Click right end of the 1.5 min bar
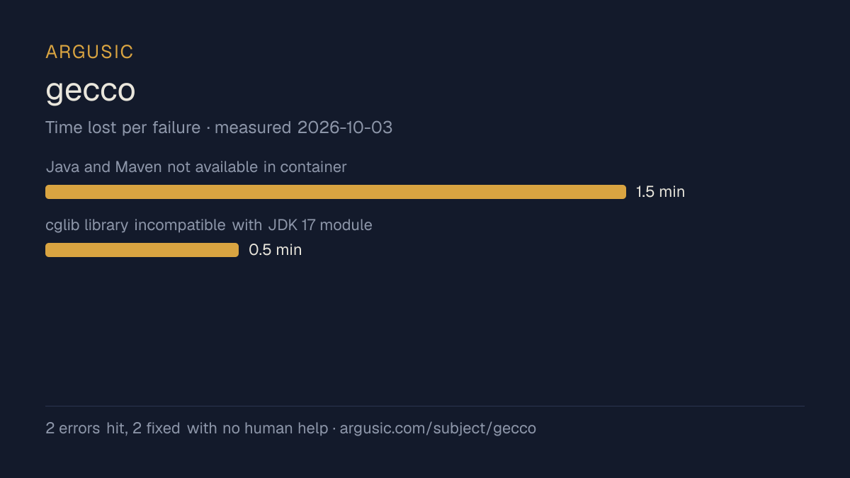The height and width of the screenshot is (478, 850). (x=622, y=192)
